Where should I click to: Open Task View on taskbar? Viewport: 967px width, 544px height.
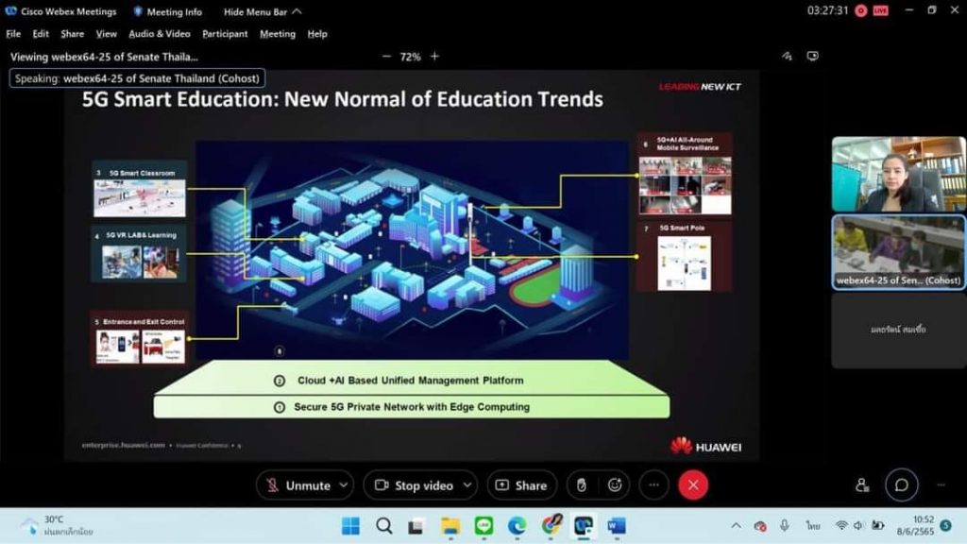click(416, 526)
